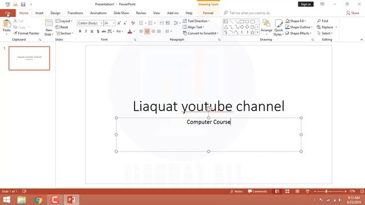This screenshot has width=365, height=205.
Task: Switch to the Insert tab
Action: pos(39,13)
